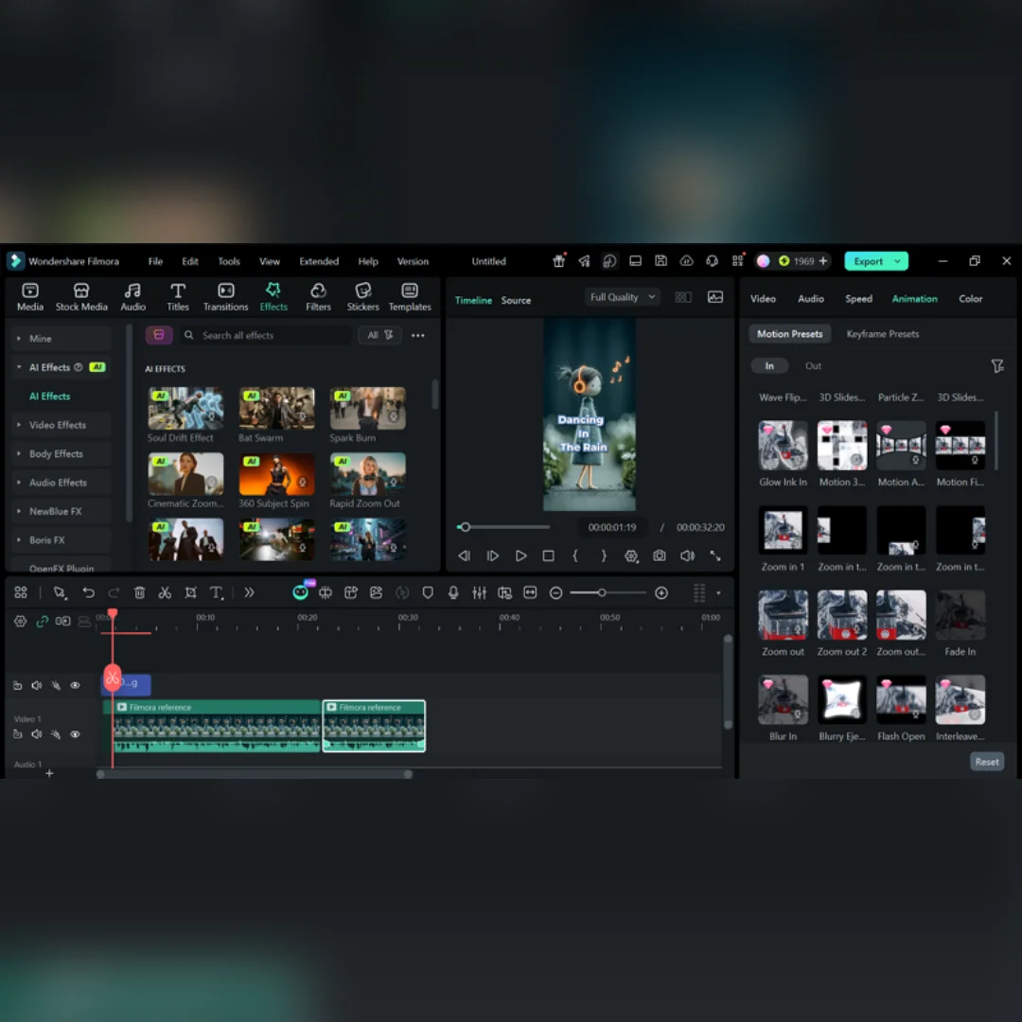This screenshot has height=1022, width=1022.
Task: Click the undo arrow in timeline toolbar
Action: [x=88, y=592]
